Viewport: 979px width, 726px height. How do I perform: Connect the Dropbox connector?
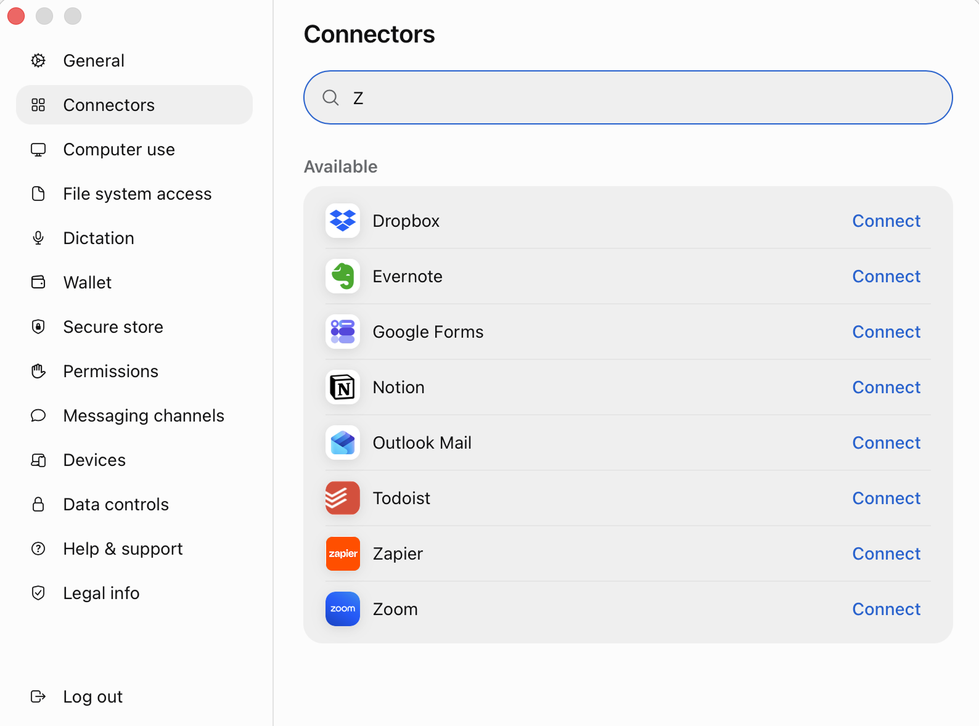pos(886,221)
